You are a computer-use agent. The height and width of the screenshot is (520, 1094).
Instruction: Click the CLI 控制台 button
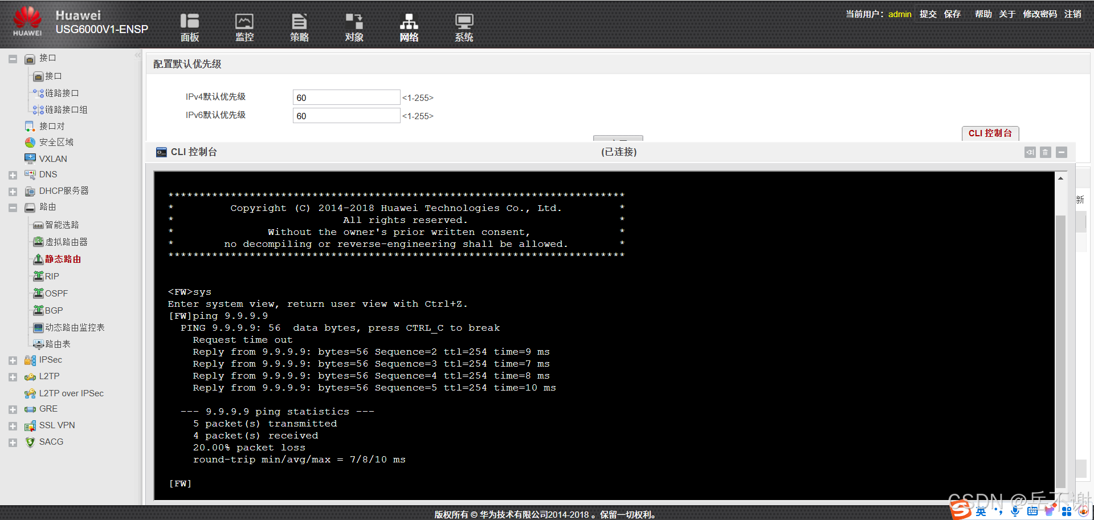[x=990, y=133]
